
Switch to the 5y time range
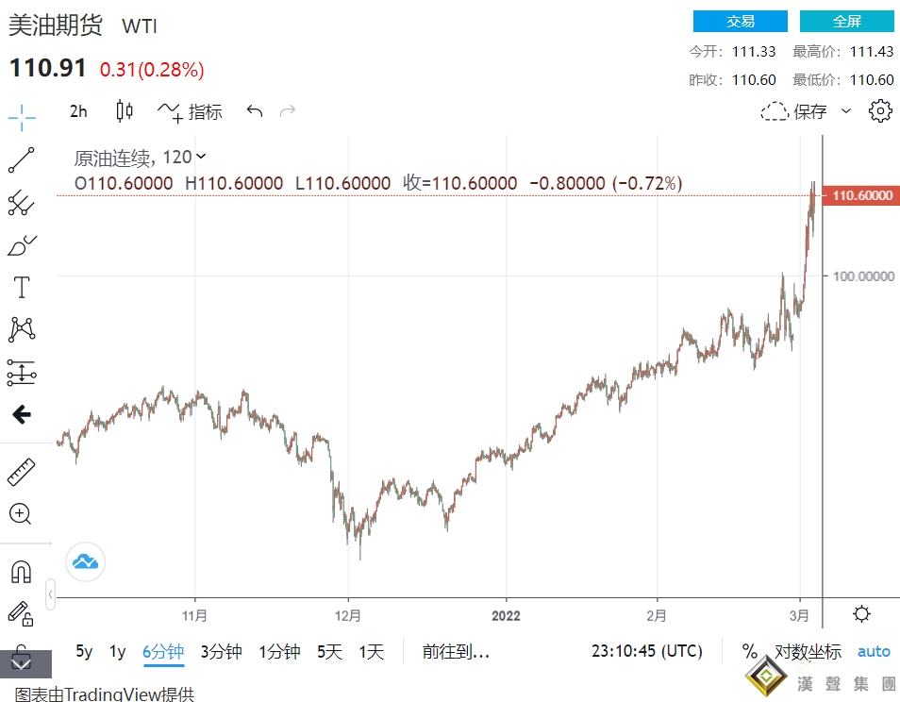[84, 651]
